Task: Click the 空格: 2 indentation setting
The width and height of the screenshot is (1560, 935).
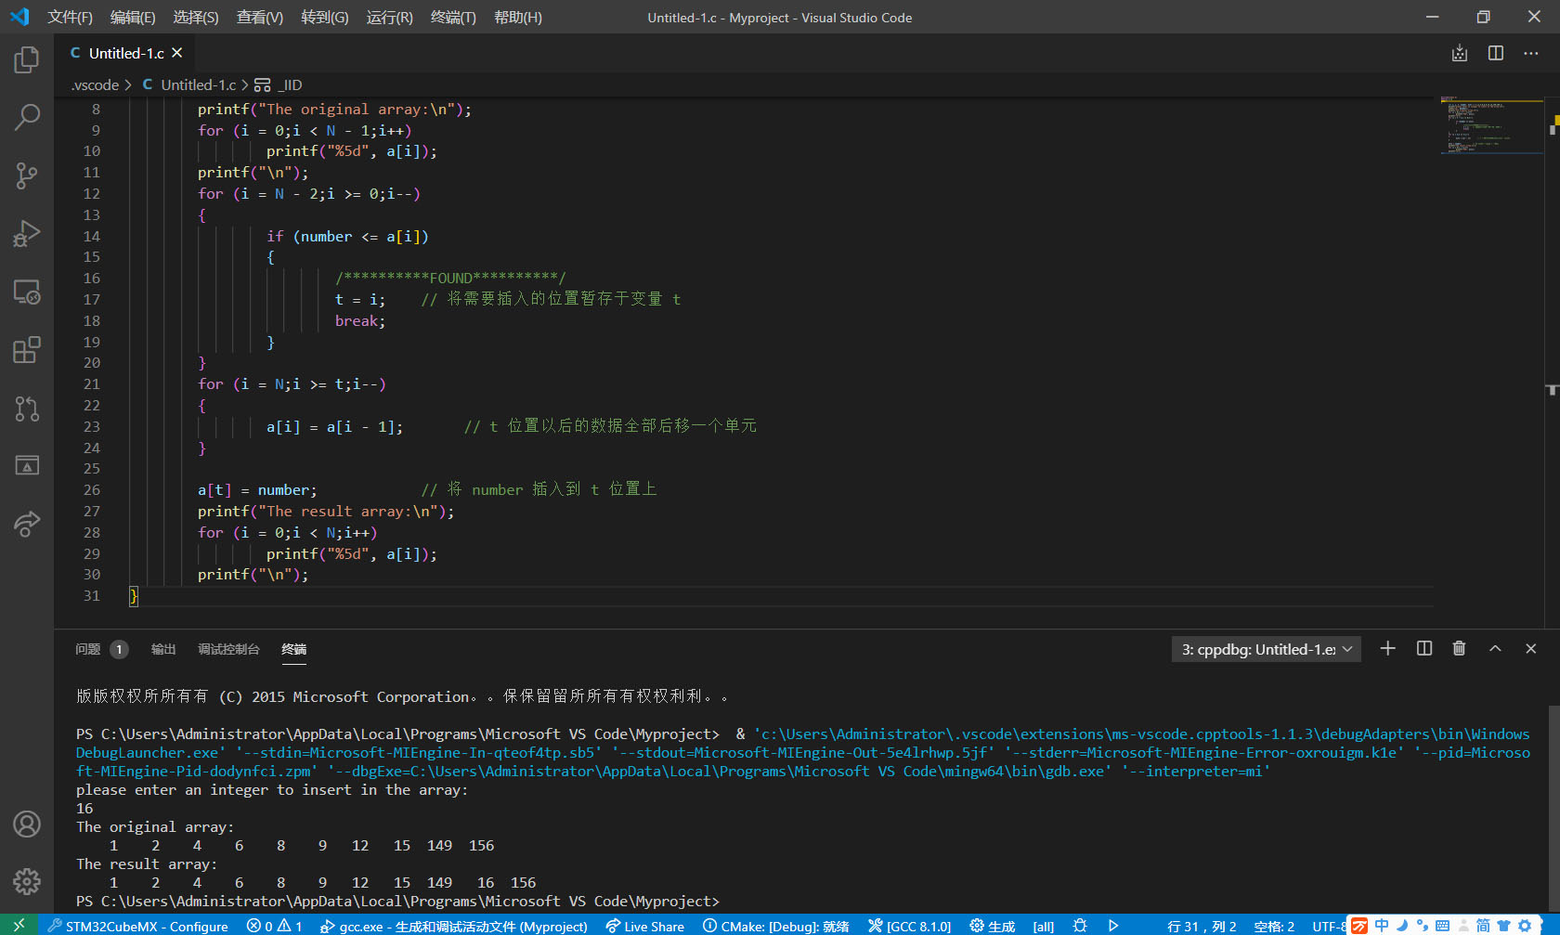Action: click(x=1274, y=926)
